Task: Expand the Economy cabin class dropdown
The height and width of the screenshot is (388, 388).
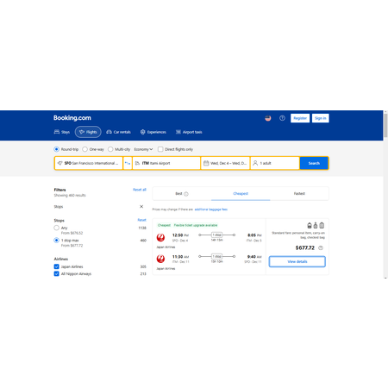Action: (x=143, y=149)
